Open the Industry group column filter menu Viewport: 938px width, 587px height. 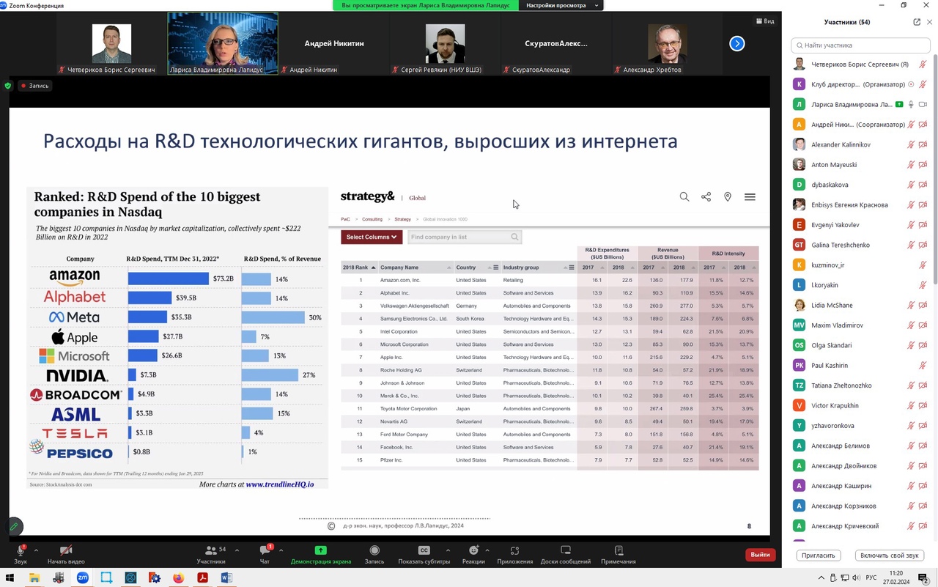pyautogui.click(x=572, y=267)
